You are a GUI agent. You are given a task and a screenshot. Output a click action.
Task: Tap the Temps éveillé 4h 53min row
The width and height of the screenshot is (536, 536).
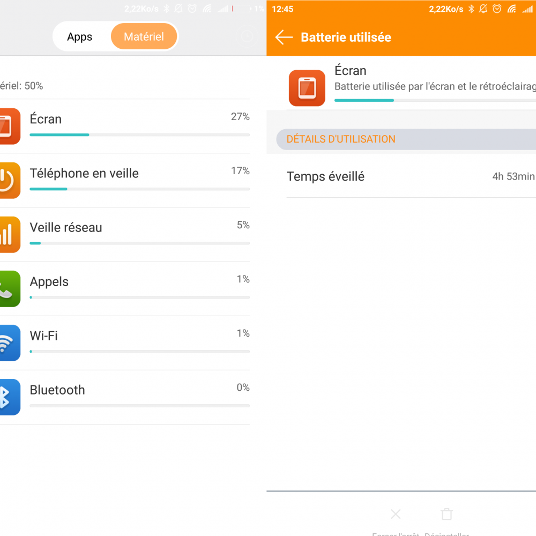(x=411, y=176)
